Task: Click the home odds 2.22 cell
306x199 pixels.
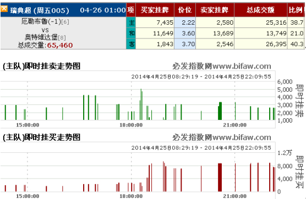Action: (185, 23)
